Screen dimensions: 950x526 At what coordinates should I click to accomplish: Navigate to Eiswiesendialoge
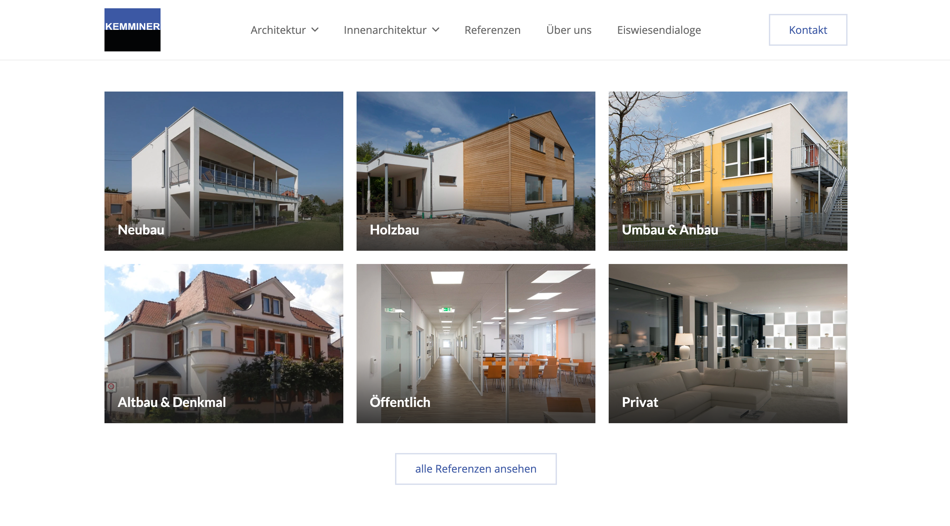[x=659, y=30]
